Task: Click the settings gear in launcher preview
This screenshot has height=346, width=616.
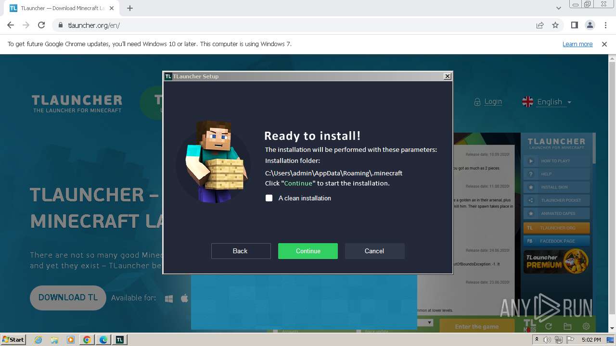Action: click(x=586, y=326)
